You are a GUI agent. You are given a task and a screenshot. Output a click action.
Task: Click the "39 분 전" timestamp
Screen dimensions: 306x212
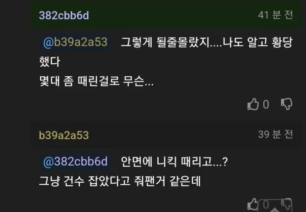tap(275, 135)
